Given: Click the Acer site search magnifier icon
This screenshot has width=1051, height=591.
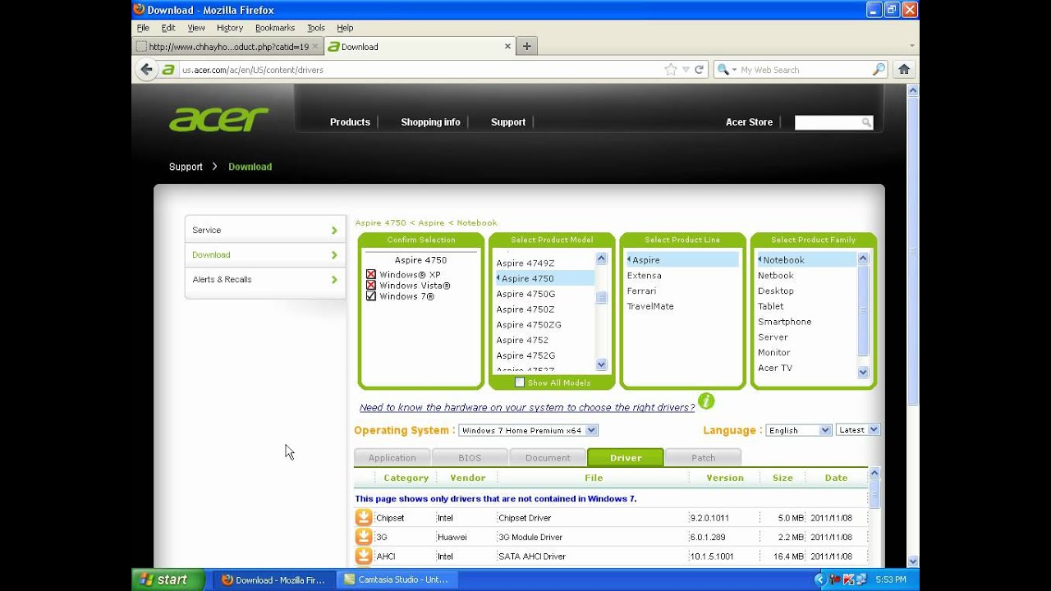Looking at the screenshot, I should pos(866,122).
